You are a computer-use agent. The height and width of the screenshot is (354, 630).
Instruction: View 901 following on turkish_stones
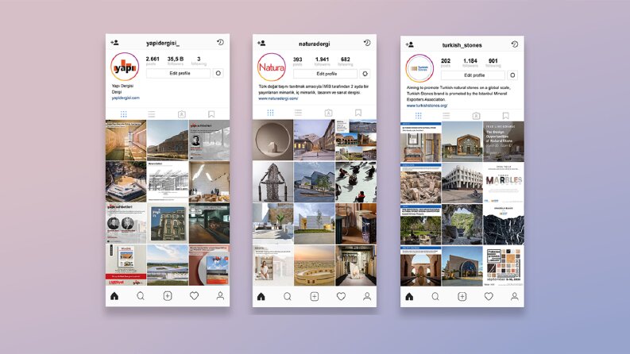coord(493,63)
